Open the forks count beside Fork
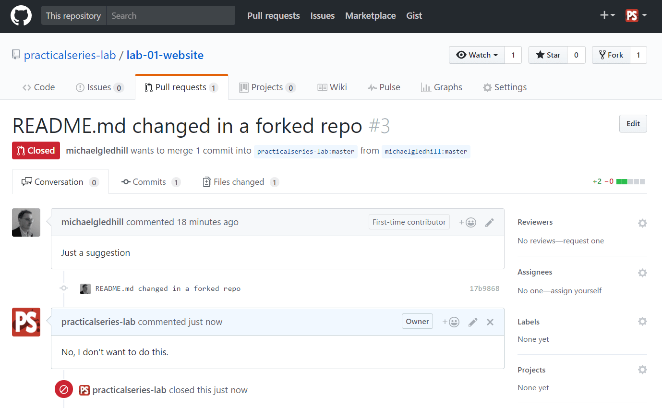This screenshot has height=408, width=662. tap(638, 55)
